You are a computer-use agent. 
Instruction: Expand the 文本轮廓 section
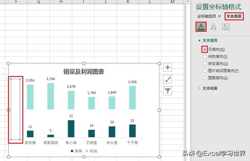coord(199,88)
